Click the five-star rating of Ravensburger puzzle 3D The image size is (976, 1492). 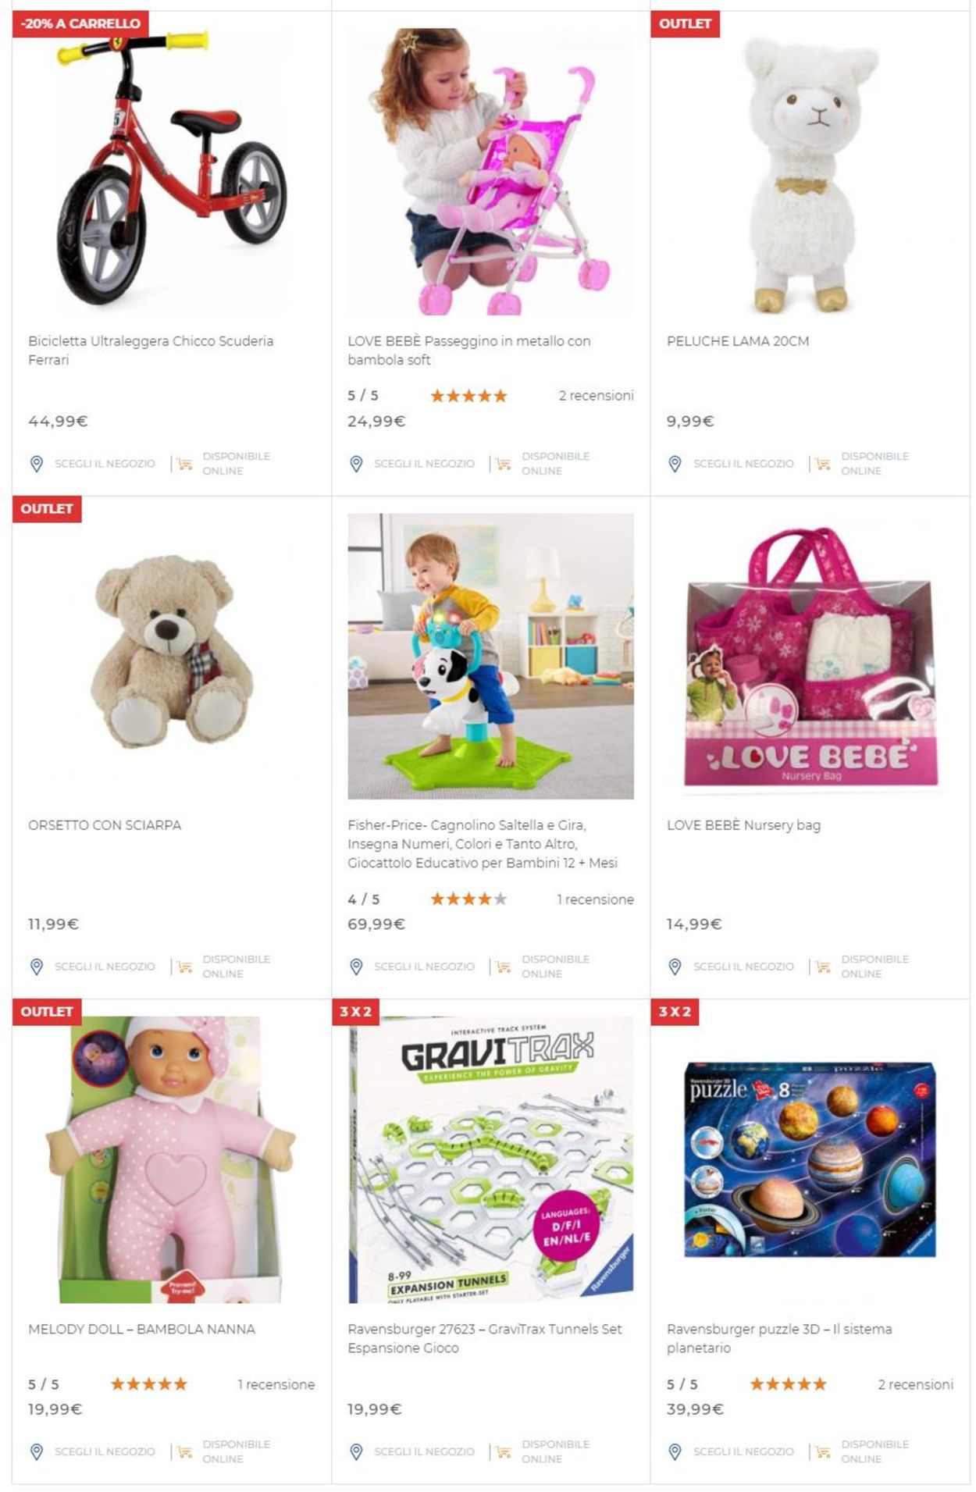pos(788,1384)
